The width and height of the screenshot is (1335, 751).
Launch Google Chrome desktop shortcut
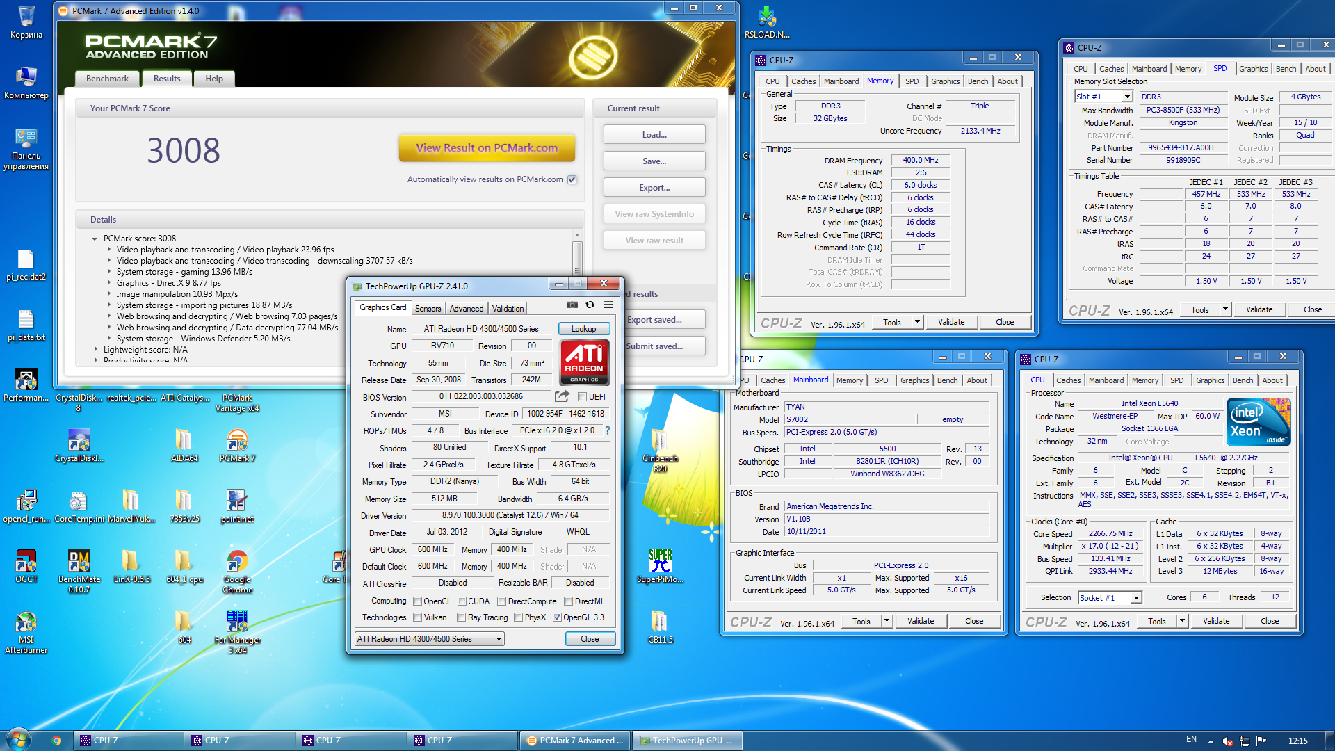click(x=237, y=572)
